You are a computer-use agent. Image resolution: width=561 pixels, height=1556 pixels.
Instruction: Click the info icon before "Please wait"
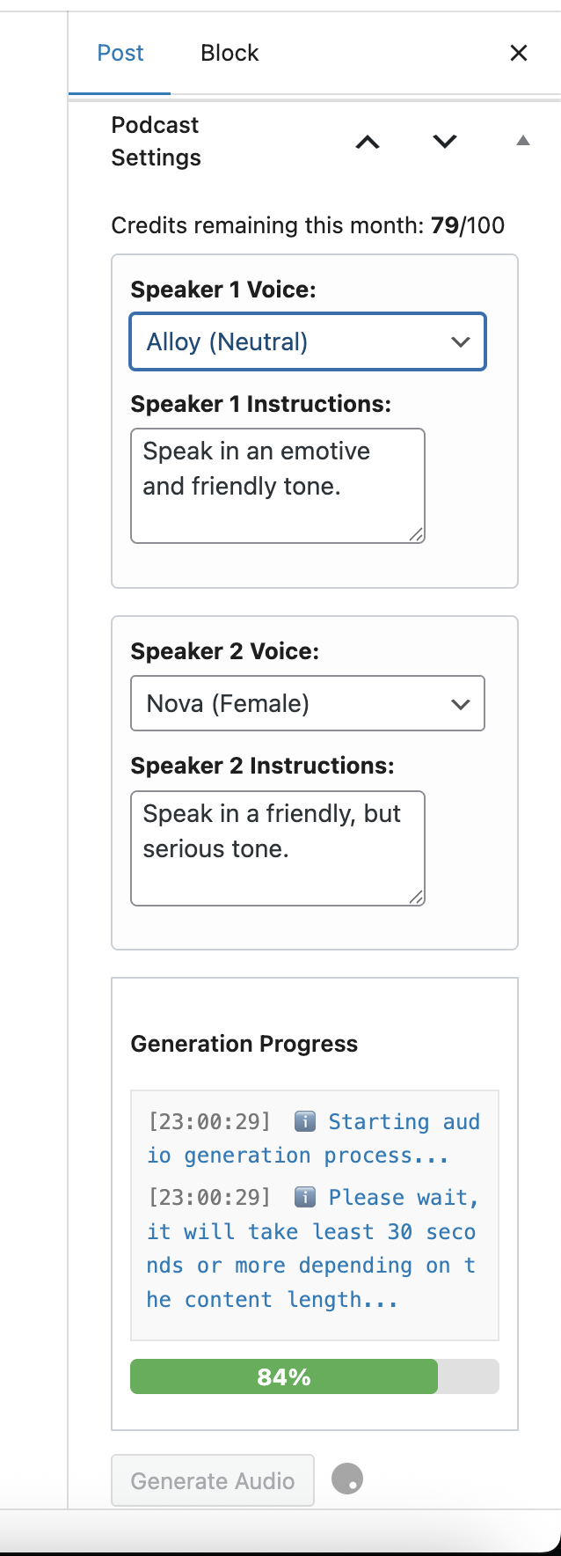[304, 1198]
